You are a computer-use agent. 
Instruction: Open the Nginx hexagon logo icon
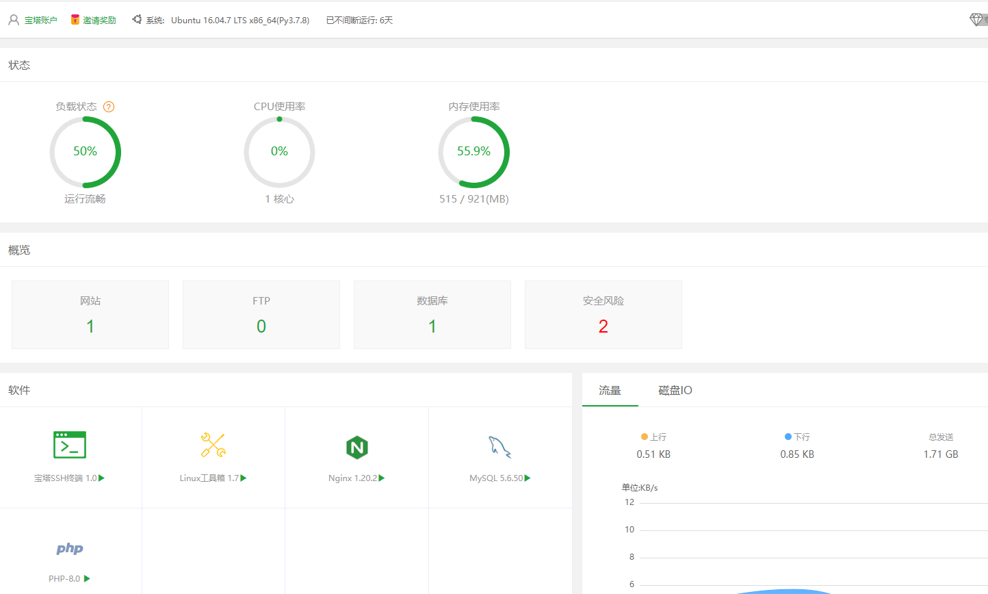(x=356, y=448)
